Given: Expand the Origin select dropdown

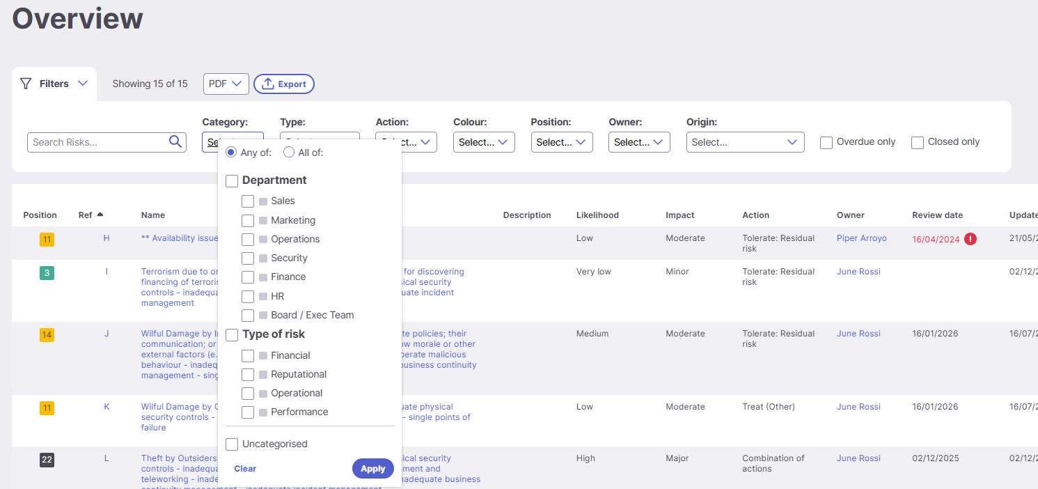Looking at the screenshot, I should coord(745,142).
